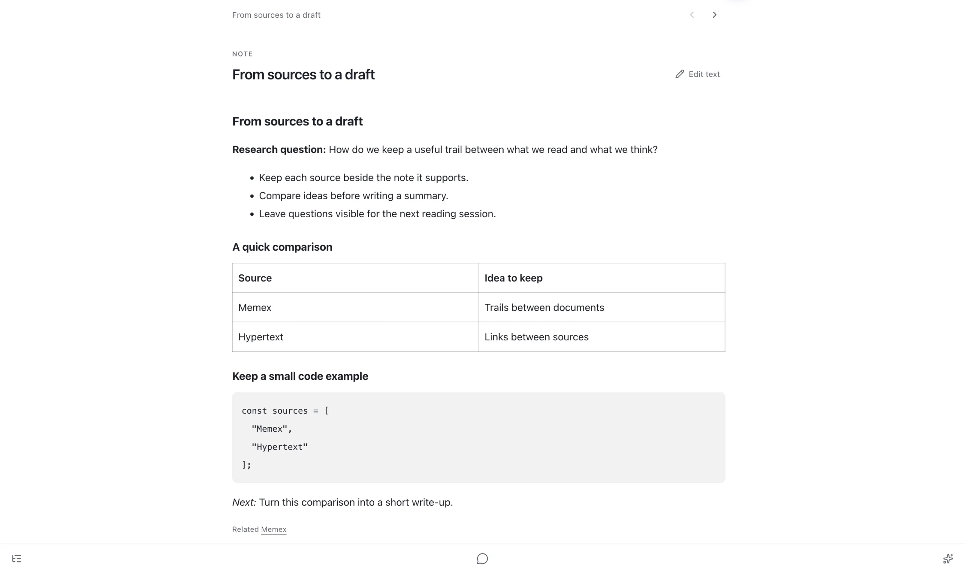Click the Memex table cell
The height and width of the screenshot is (573, 965).
pyautogui.click(x=355, y=307)
